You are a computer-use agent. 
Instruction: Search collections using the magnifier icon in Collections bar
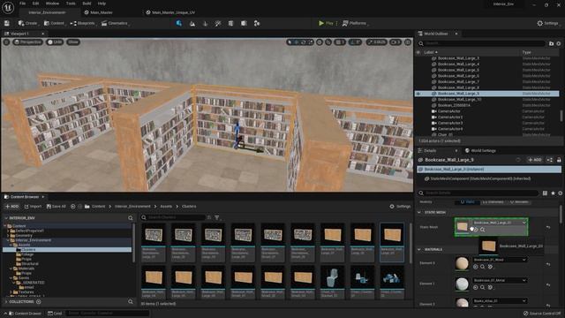tap(131, 302)
